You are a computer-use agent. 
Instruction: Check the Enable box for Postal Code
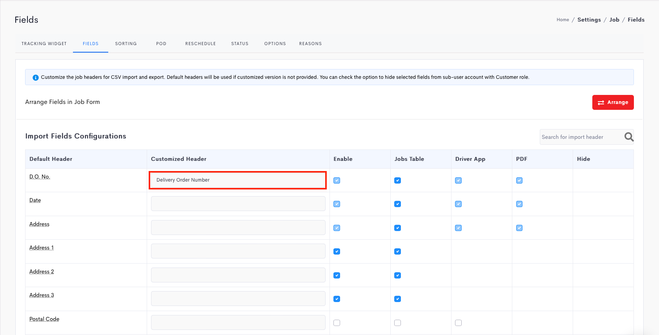tap(337, 323)
